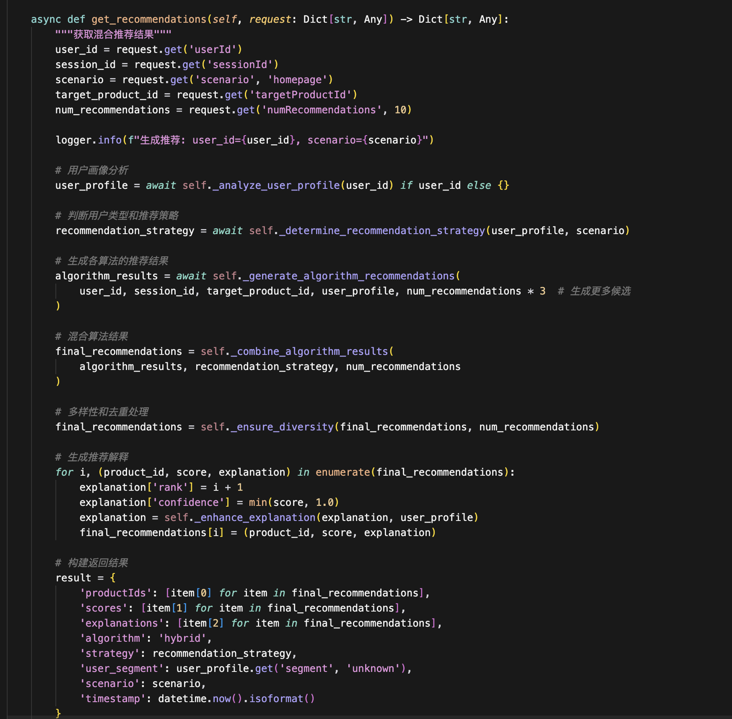The image size is (732, 719).
Task: Click the dictionary key 'productIds'
Action: coord(116,593)
